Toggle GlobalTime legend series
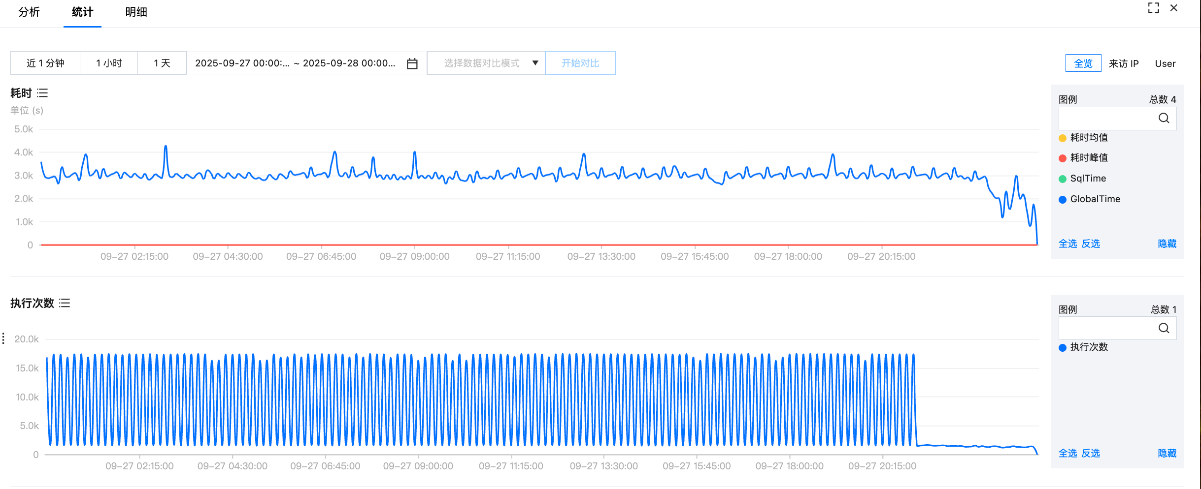Screen dimensions: 1201x489 pyautogui.click(x=1089, y=199)
